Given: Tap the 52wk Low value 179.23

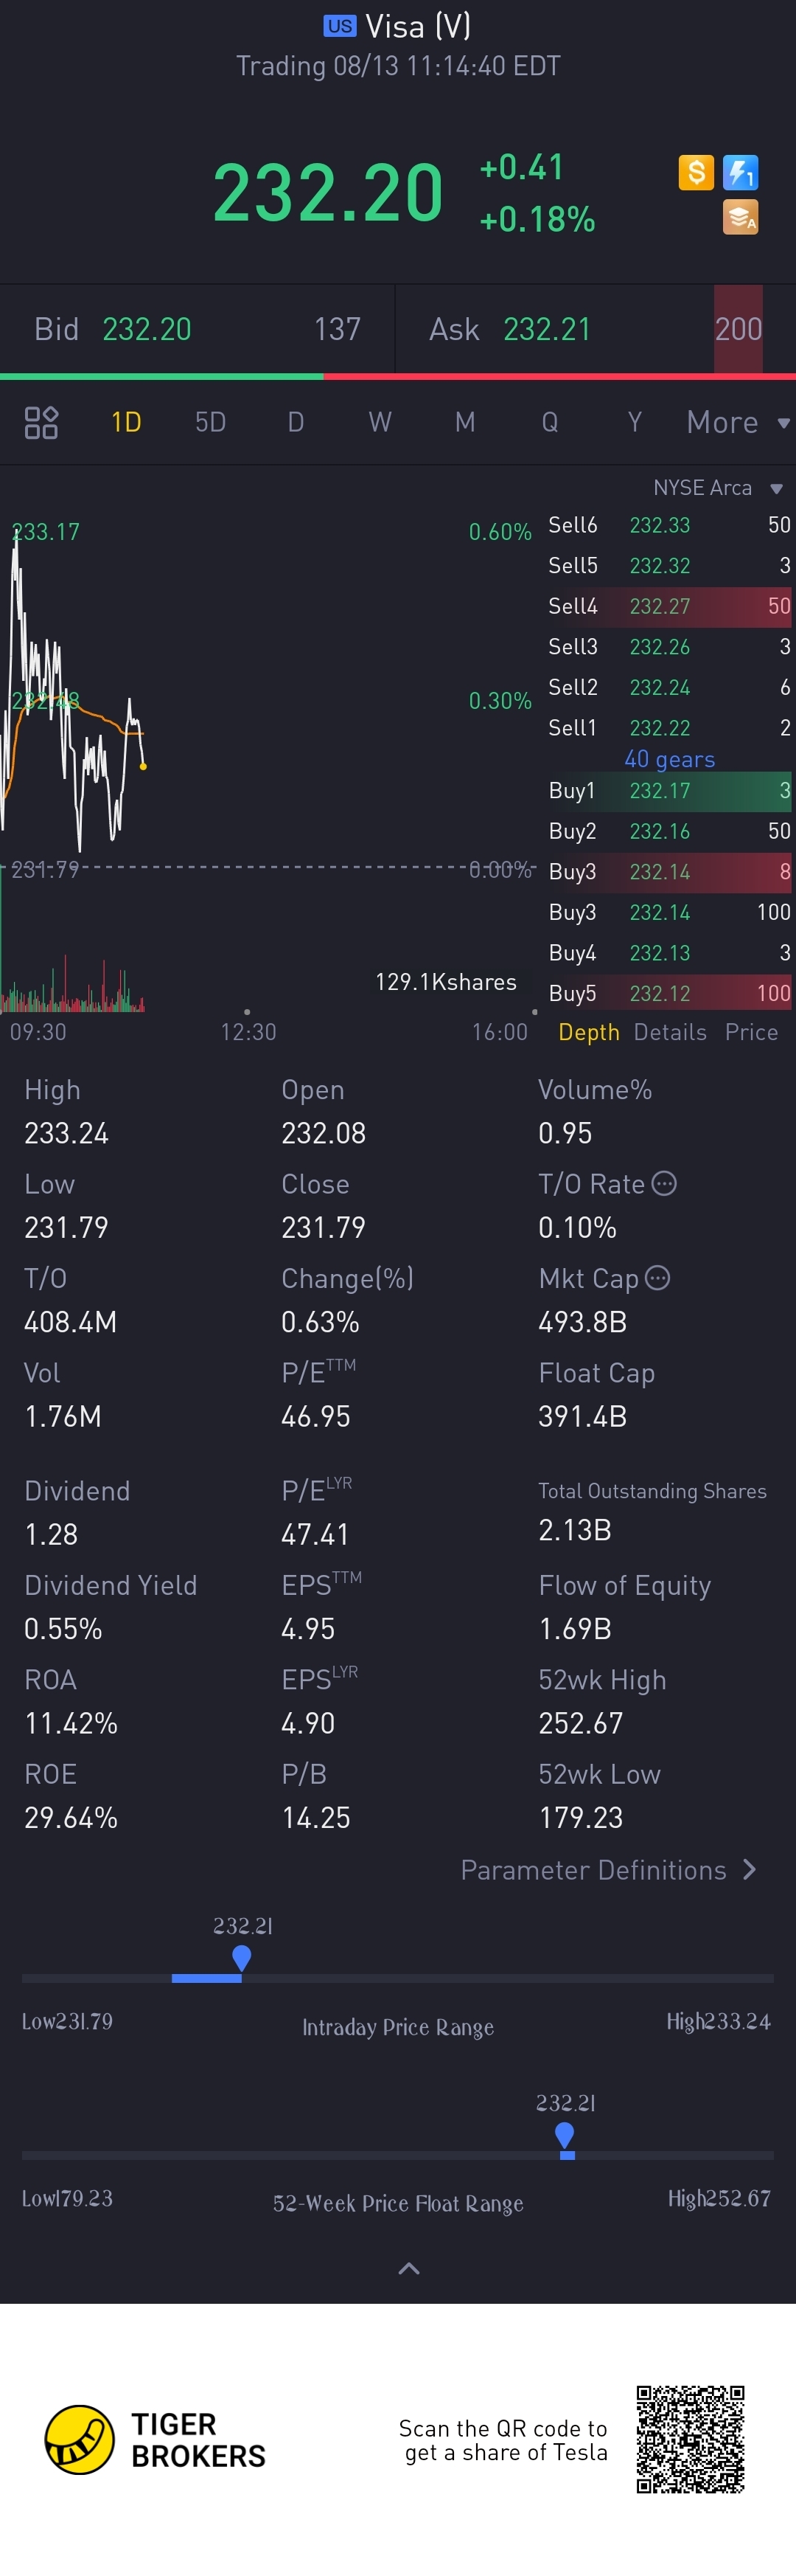Looking at the screenshot, I should point(580,1817).
